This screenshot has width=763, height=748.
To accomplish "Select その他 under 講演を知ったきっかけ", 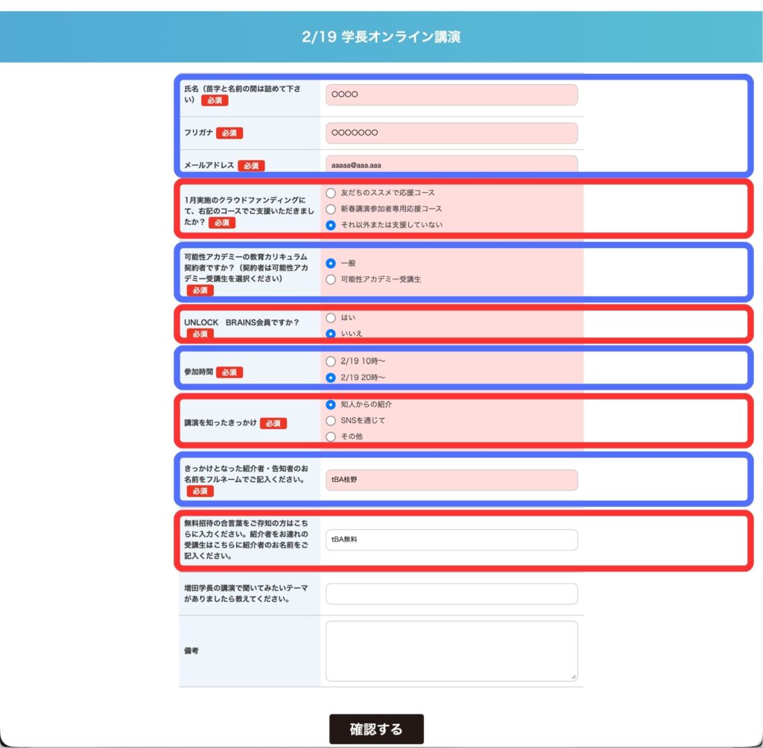I will [x=332, y=437].
